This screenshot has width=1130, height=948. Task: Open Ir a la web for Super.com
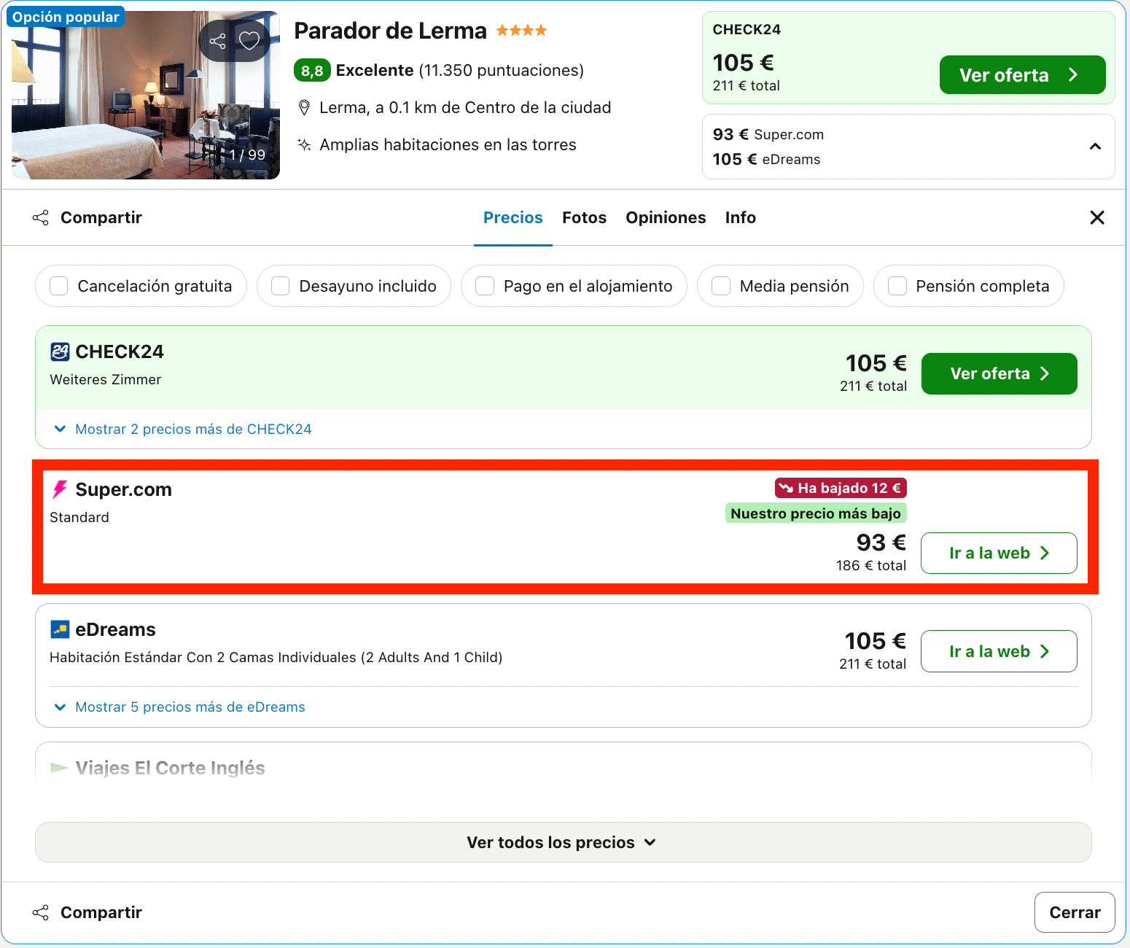coord(999,553)
